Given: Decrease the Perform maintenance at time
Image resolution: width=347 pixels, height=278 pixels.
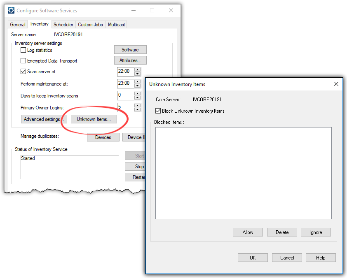Looking at the screenshot, I should coord(138,85).
